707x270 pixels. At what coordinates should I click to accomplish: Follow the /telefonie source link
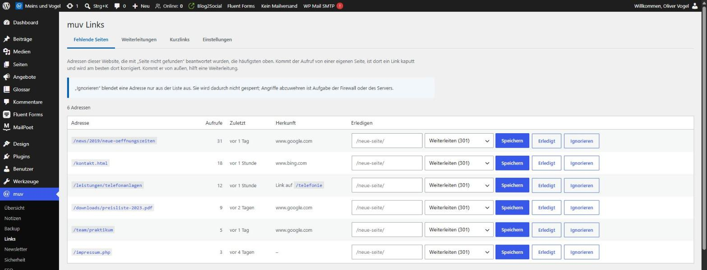[309, 185]
